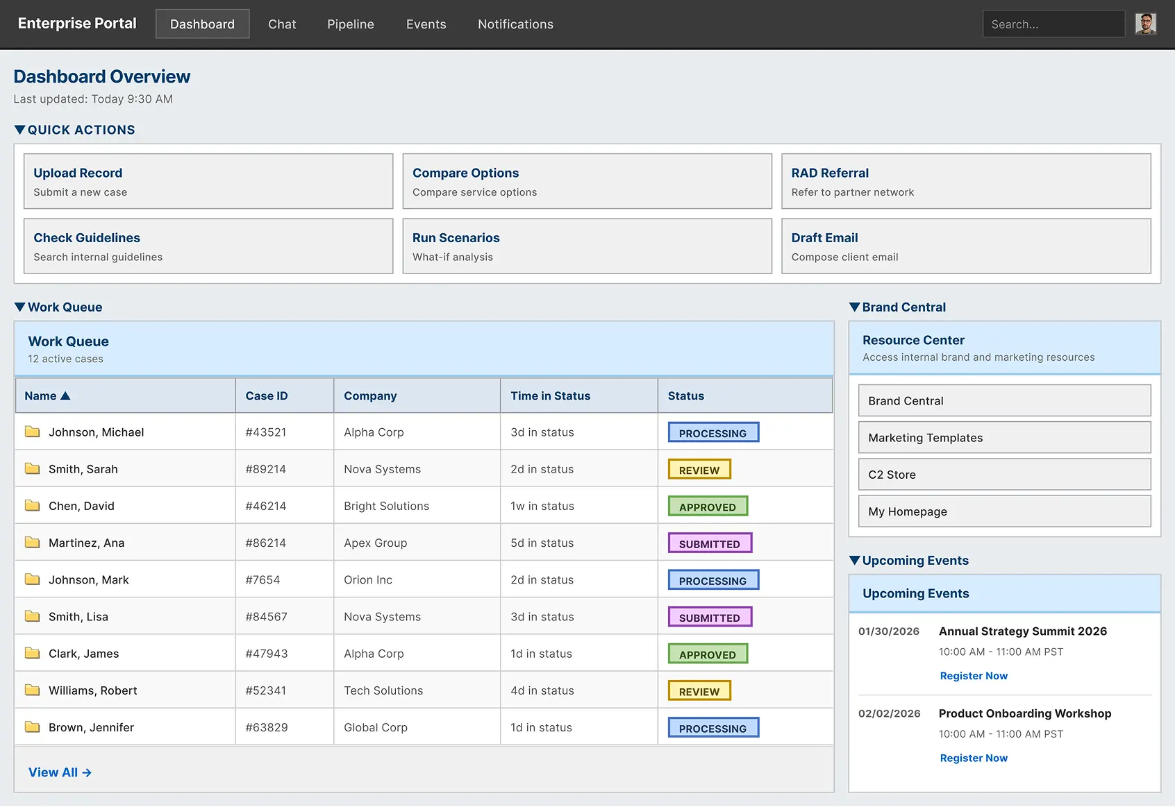
Task: Open the folder icon for Johnson, Michael
Action: tap(32, 431)
